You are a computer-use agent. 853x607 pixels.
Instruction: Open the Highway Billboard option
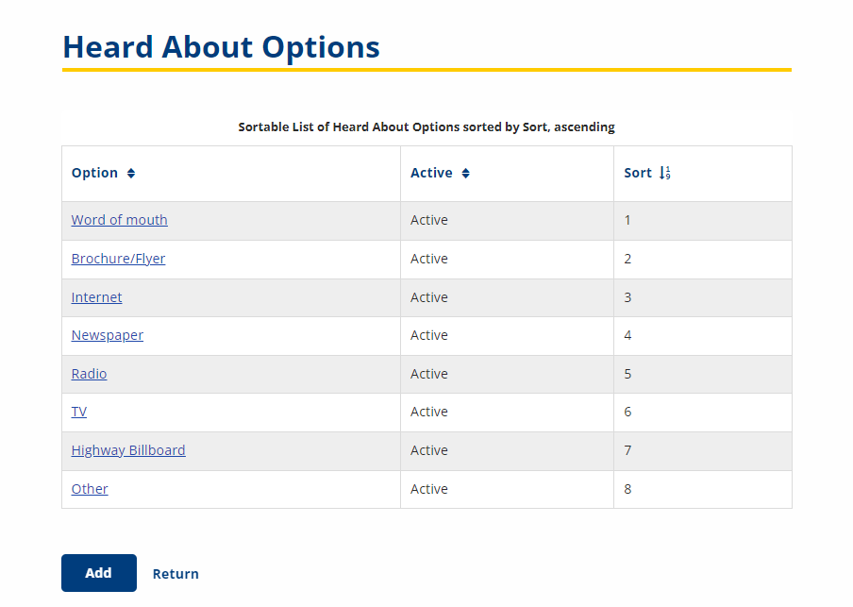(x=128, y=450)
